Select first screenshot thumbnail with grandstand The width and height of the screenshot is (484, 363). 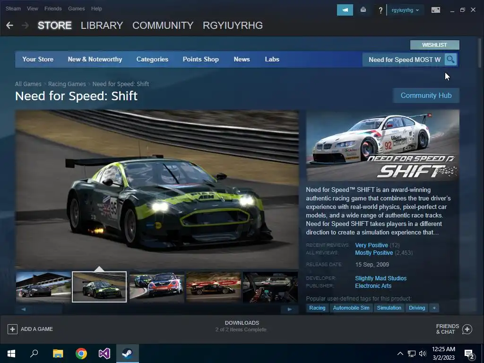[43, 287]
